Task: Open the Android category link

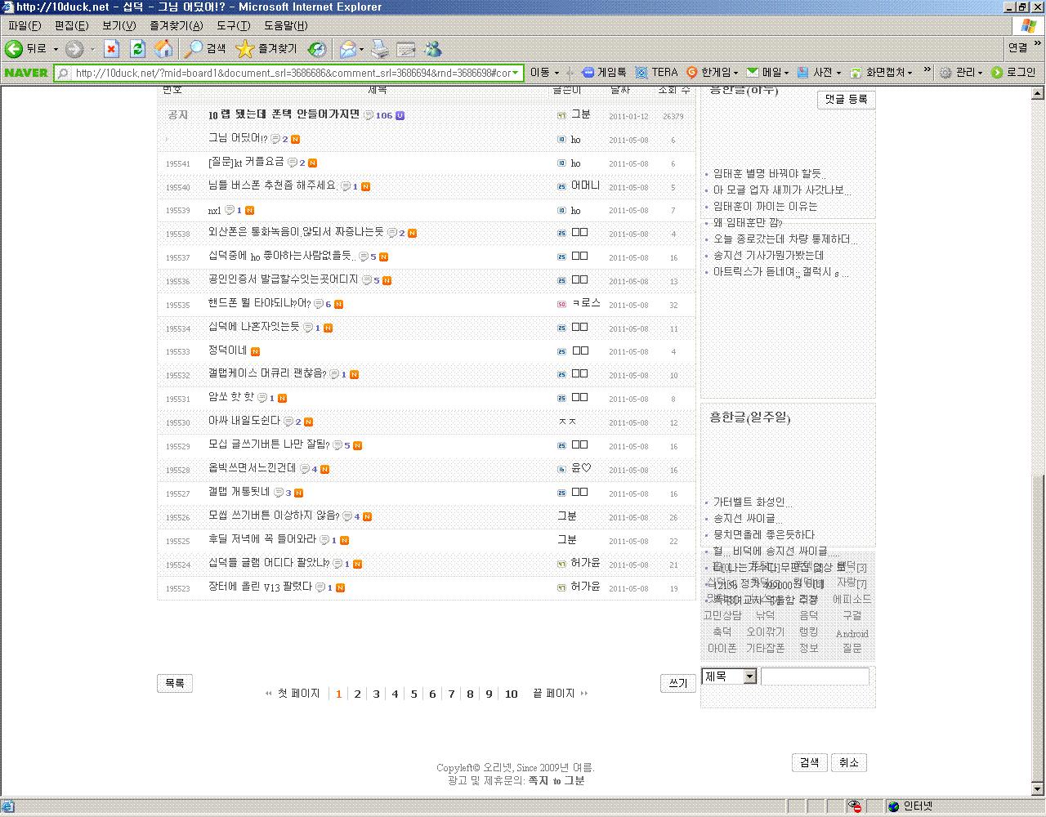Action: (x=852, y=634)
